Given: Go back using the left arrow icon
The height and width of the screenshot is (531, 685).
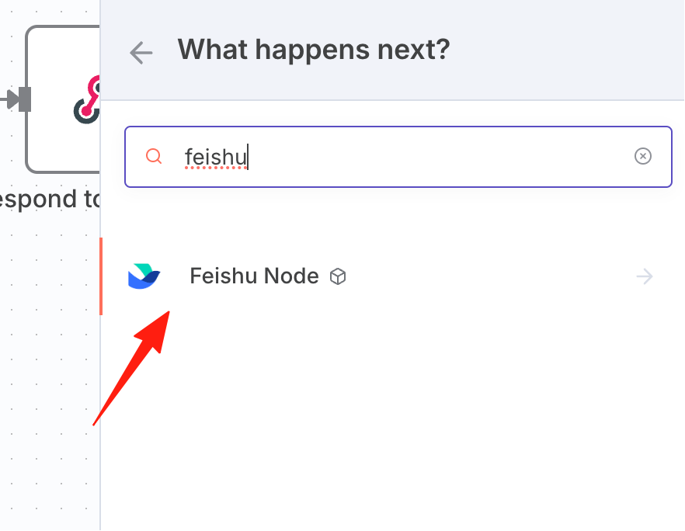Looking at the screenshot, I should 141,53.
